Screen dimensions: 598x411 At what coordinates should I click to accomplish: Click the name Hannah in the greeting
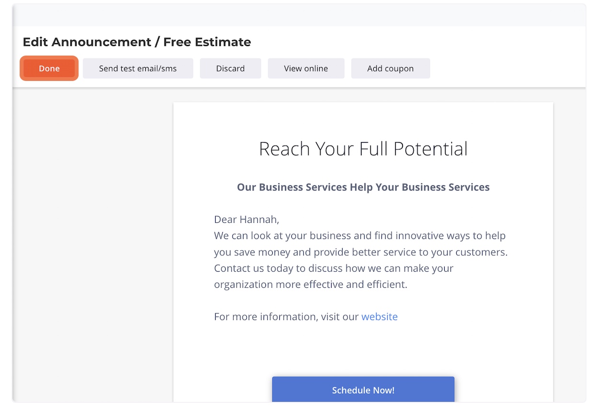click(259, 219)
